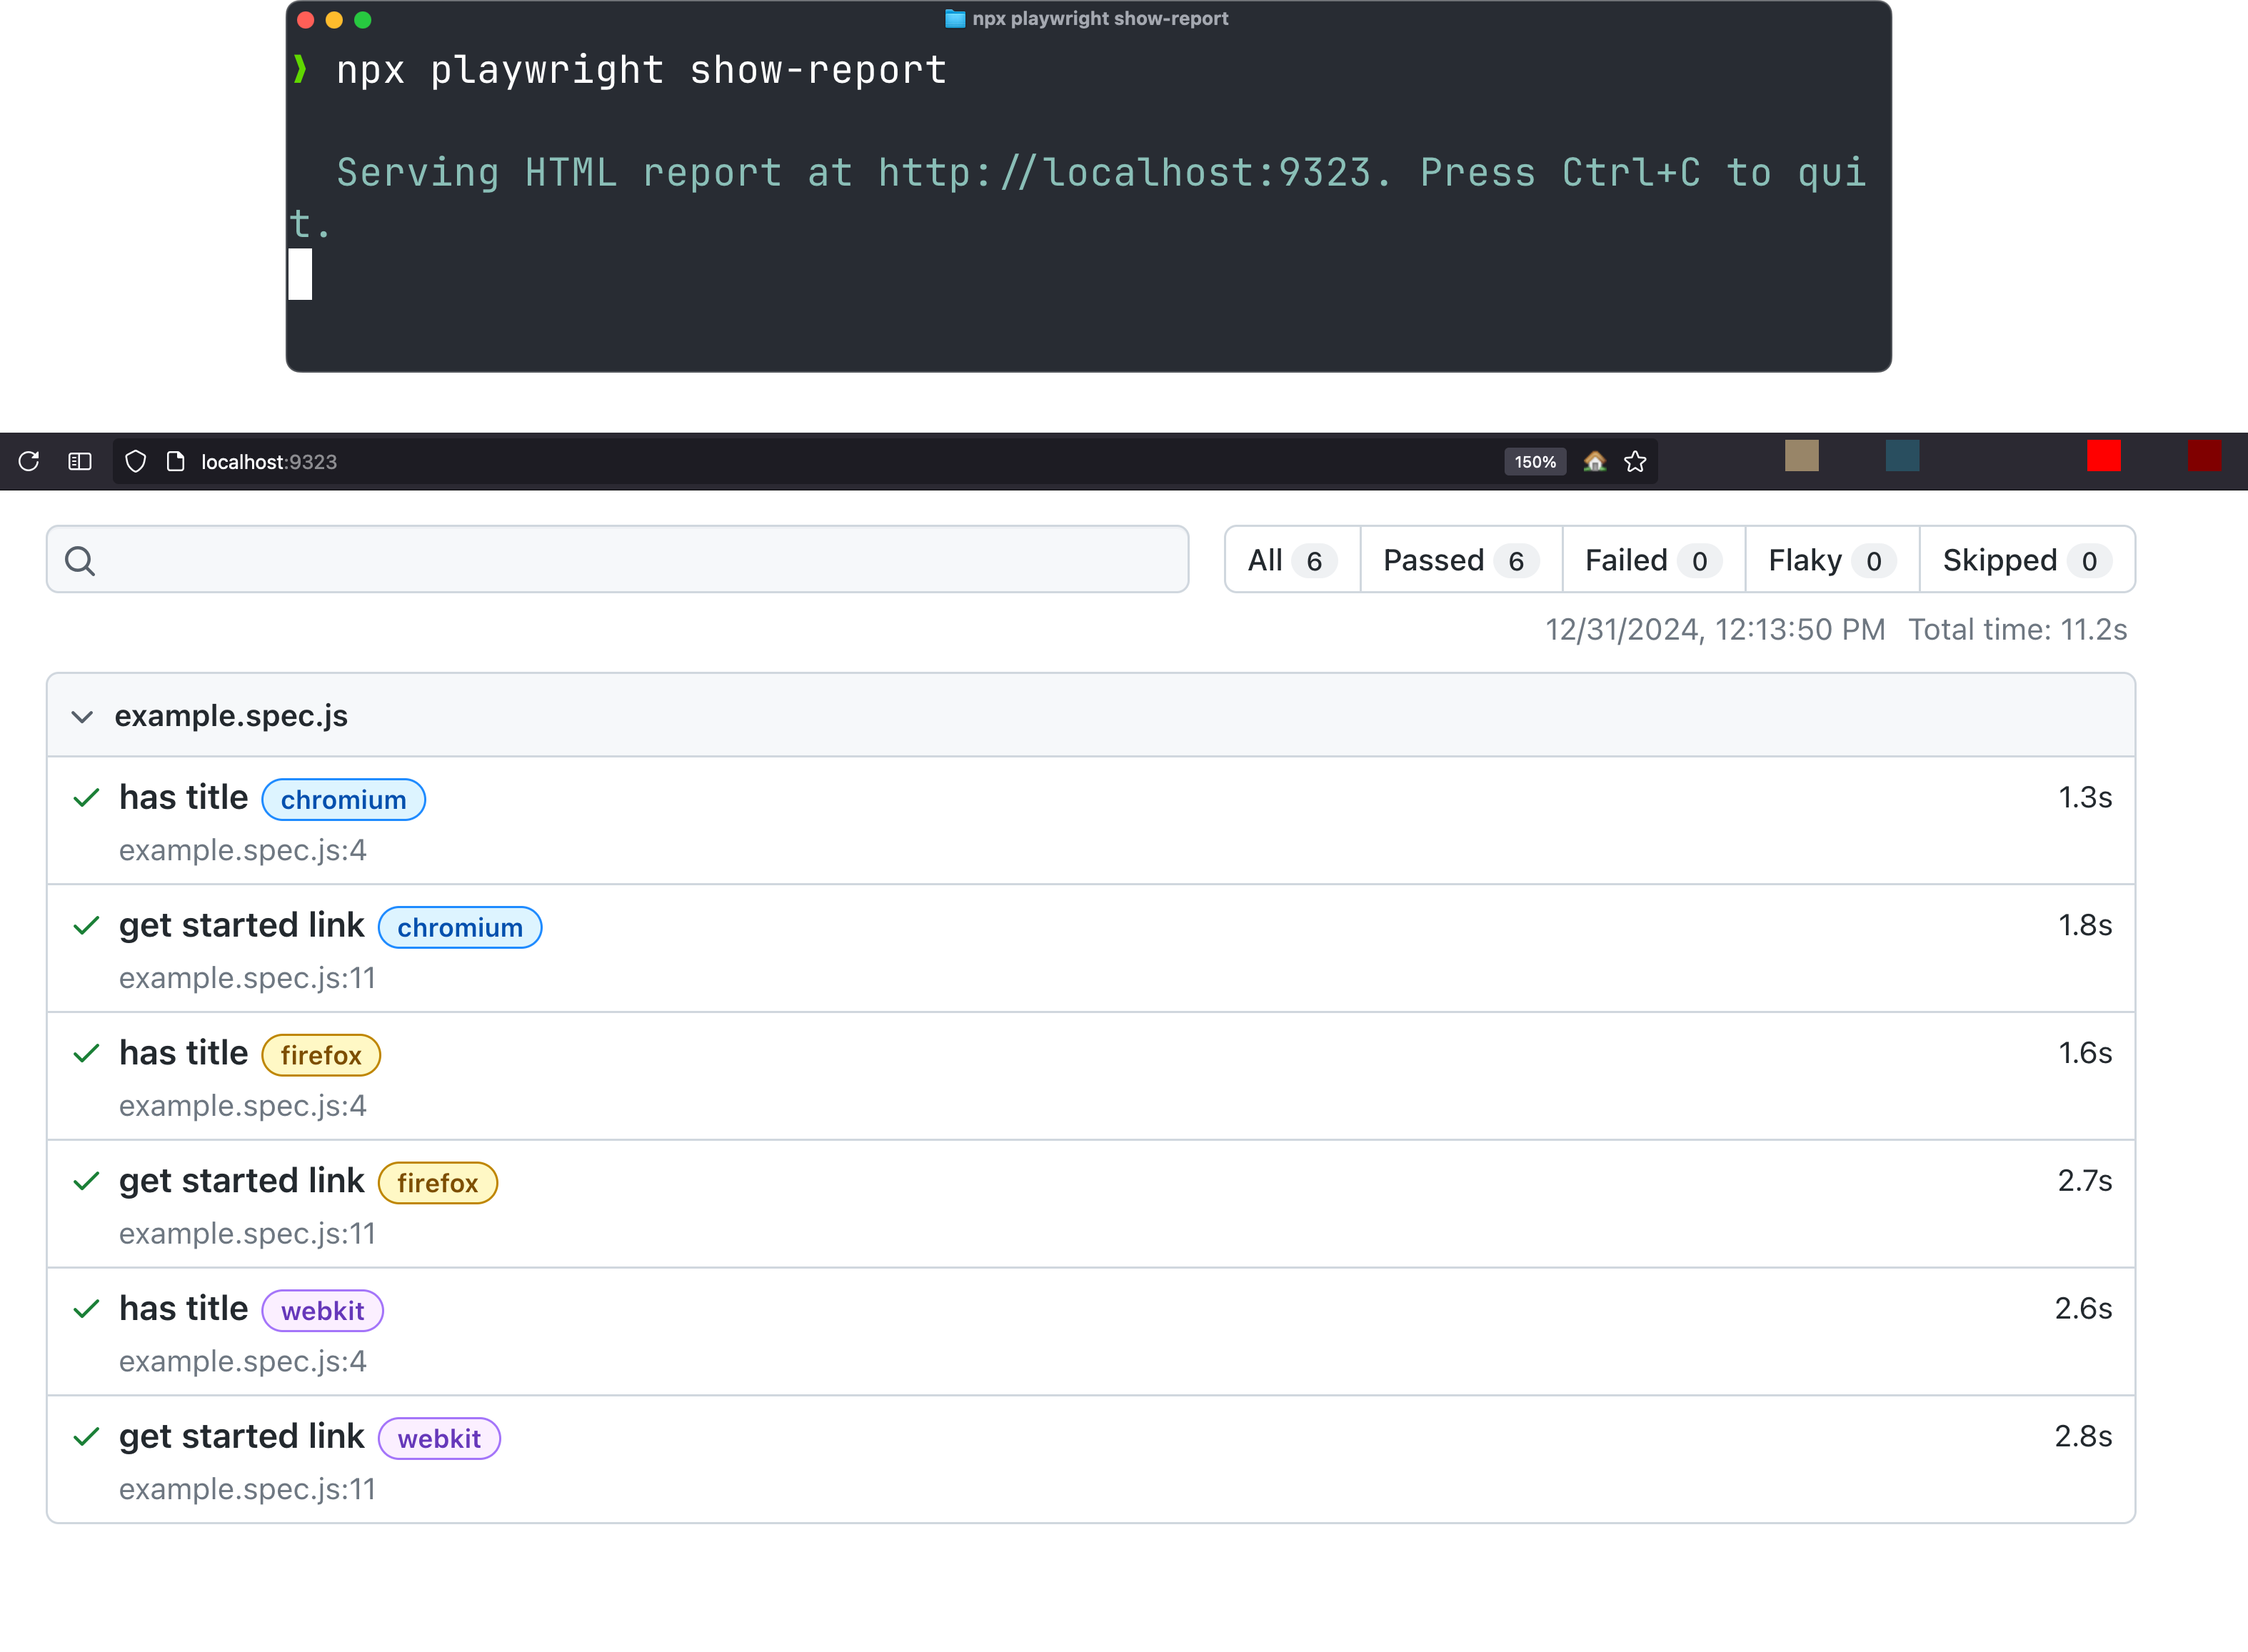Click the house icon in address bar
Viewport: 2248px width, 1652px height.
coord(1595,461)
